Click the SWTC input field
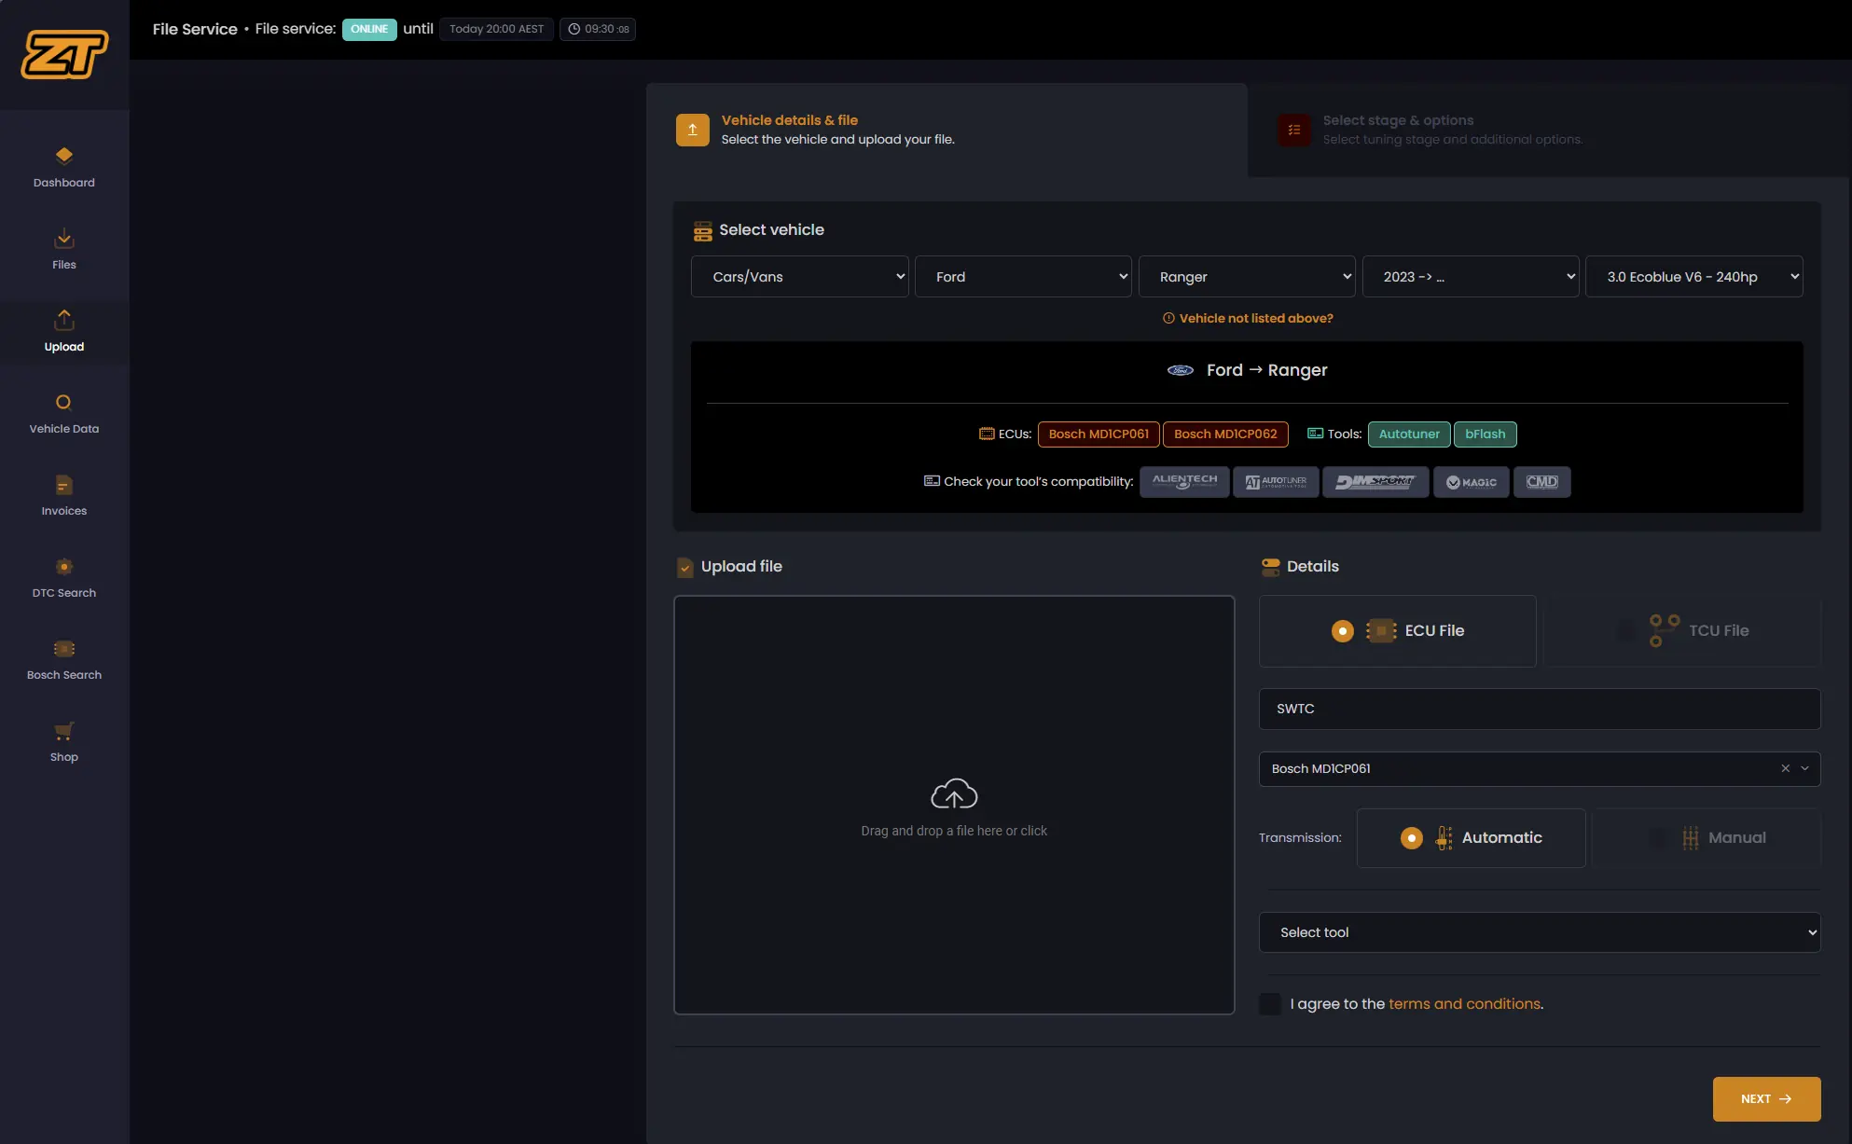This screenshot has height=1144, width=1852. coord(1540,709)
